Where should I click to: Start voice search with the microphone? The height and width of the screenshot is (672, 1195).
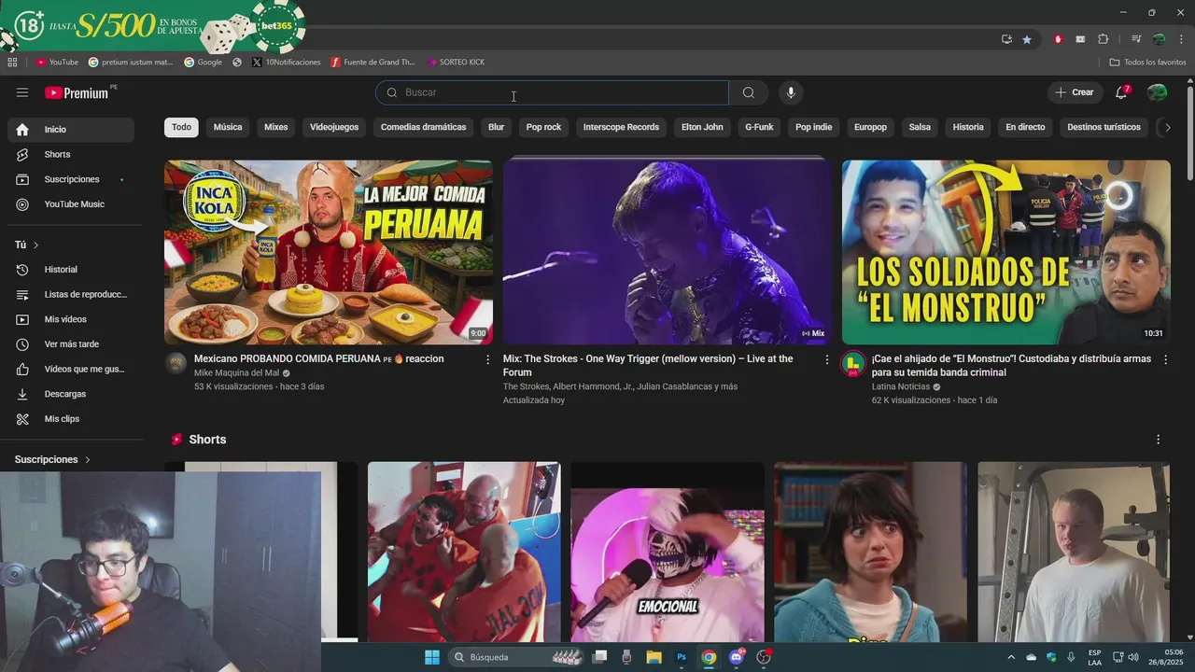pos(791,92)
